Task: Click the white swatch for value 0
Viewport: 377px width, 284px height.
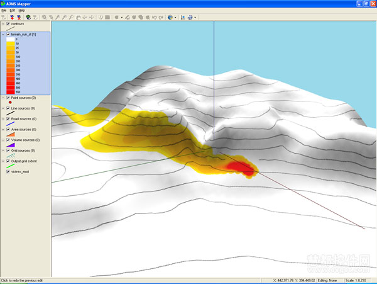Action: 11,39
